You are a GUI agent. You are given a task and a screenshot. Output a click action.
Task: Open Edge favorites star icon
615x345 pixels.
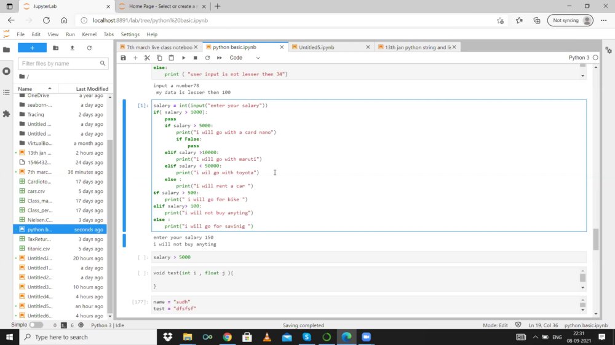pos(519,20)
